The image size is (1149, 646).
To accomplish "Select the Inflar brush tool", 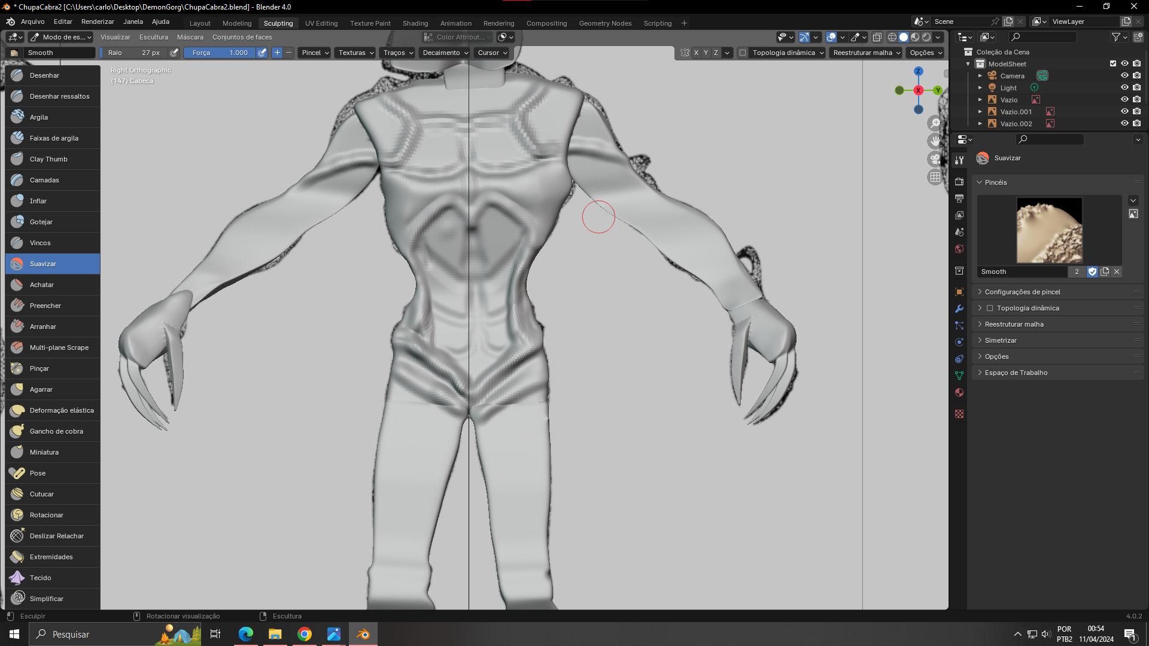I will (x=38, y=201).
